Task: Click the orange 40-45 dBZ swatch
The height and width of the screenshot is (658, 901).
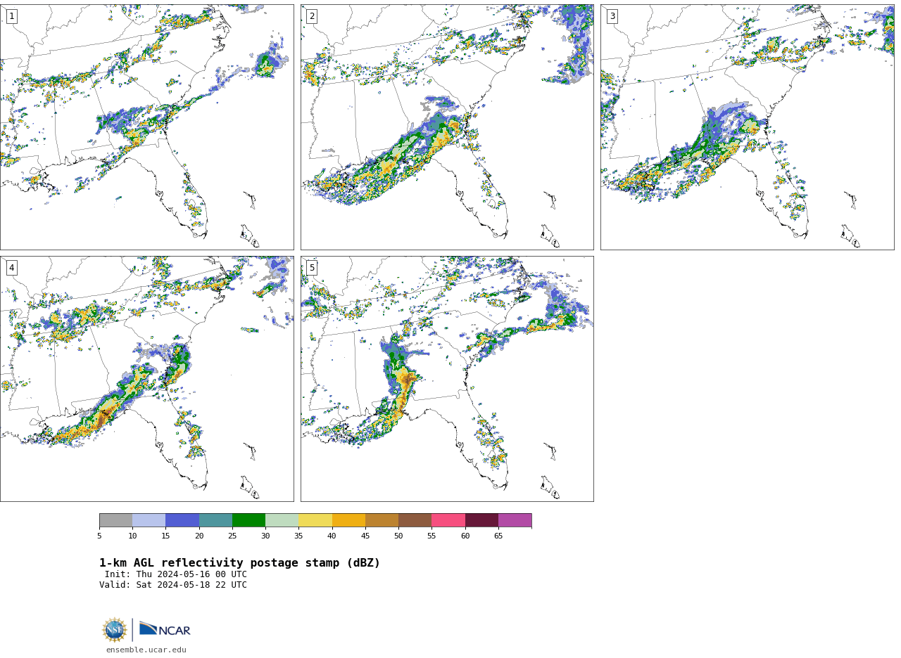Action: (348, 520)
